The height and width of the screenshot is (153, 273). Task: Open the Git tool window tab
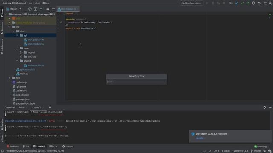(26, 147)
